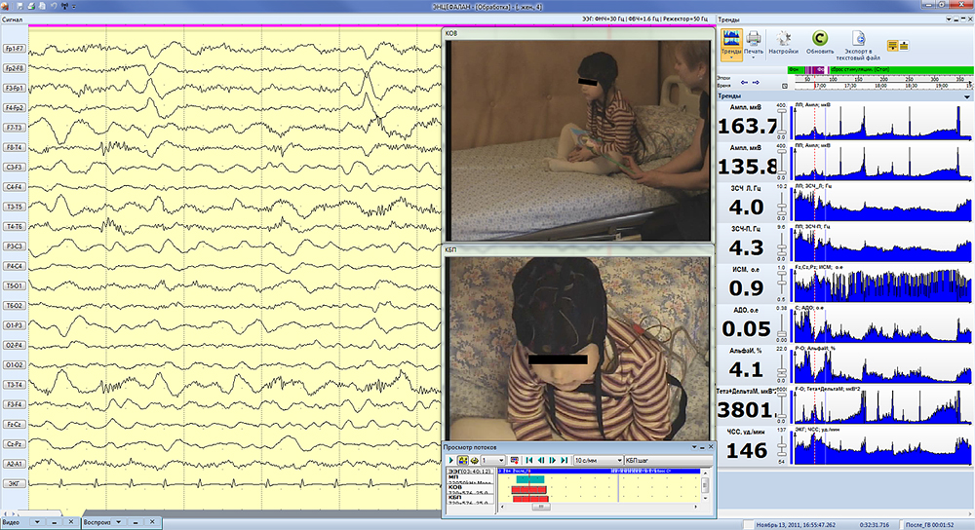Jump to end of the streams recording
The height and width of the screenshot is (530, 975).
tap(564, 460)
